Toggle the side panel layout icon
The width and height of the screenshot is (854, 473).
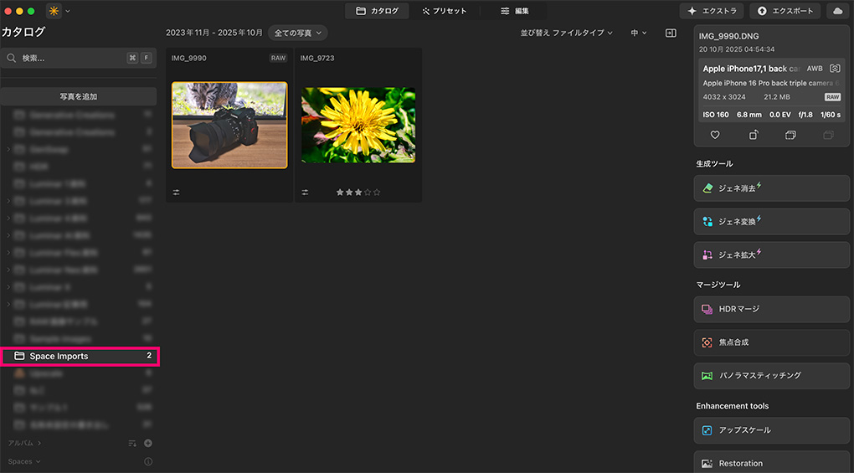(671, 33)
